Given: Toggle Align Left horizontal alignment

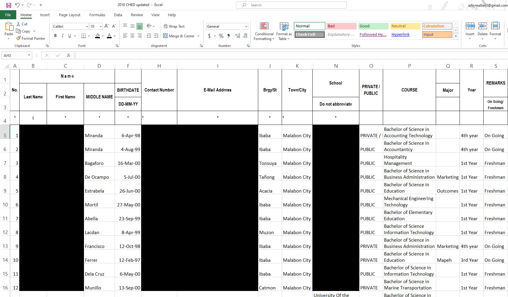Looking at the screenshot, I should tap(125, 36).
